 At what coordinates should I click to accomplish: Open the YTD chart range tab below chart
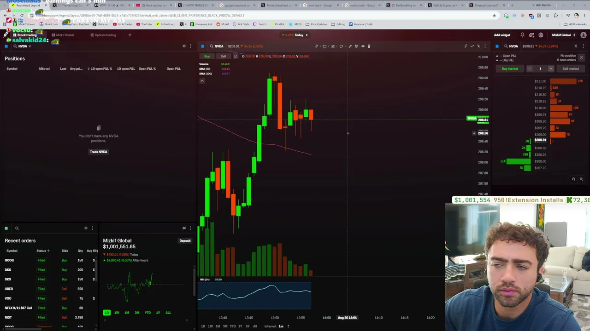(233, 326)
